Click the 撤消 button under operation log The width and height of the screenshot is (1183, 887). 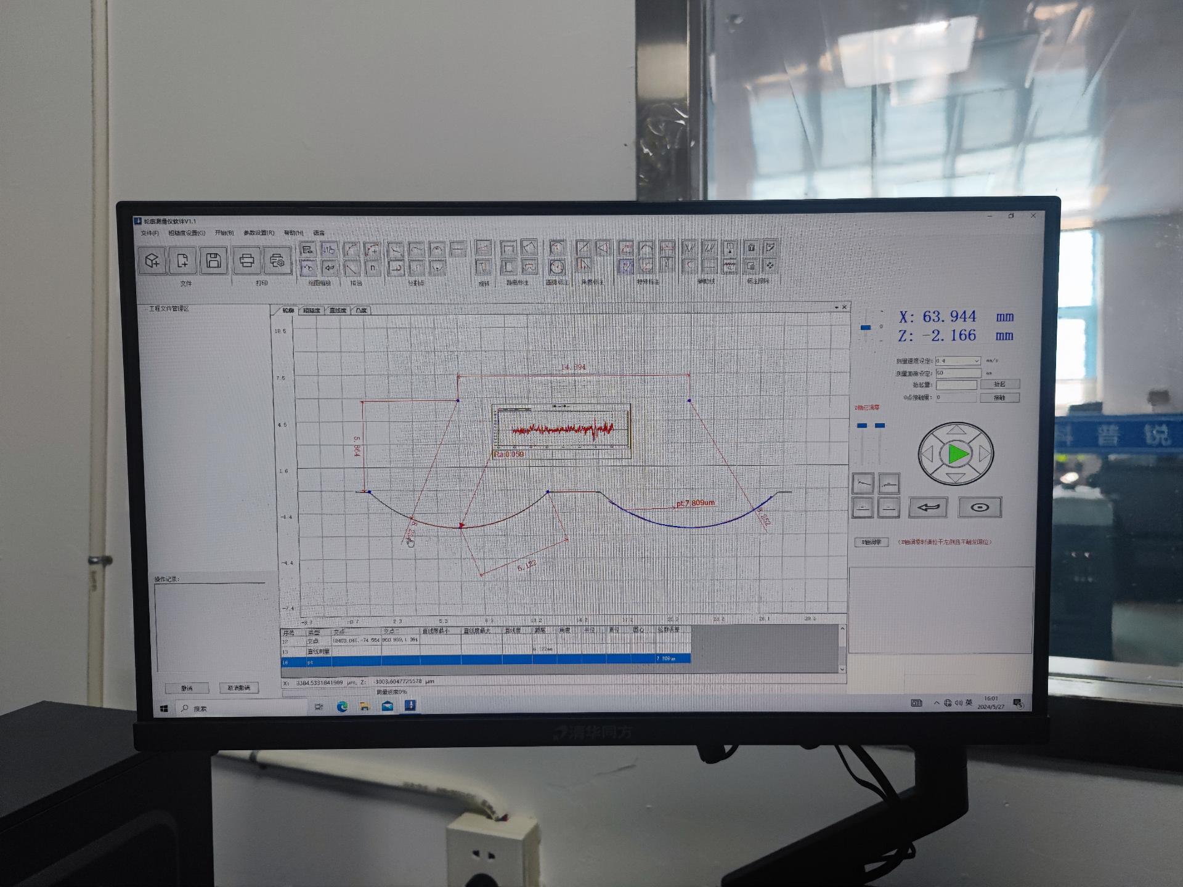[187, 688]
